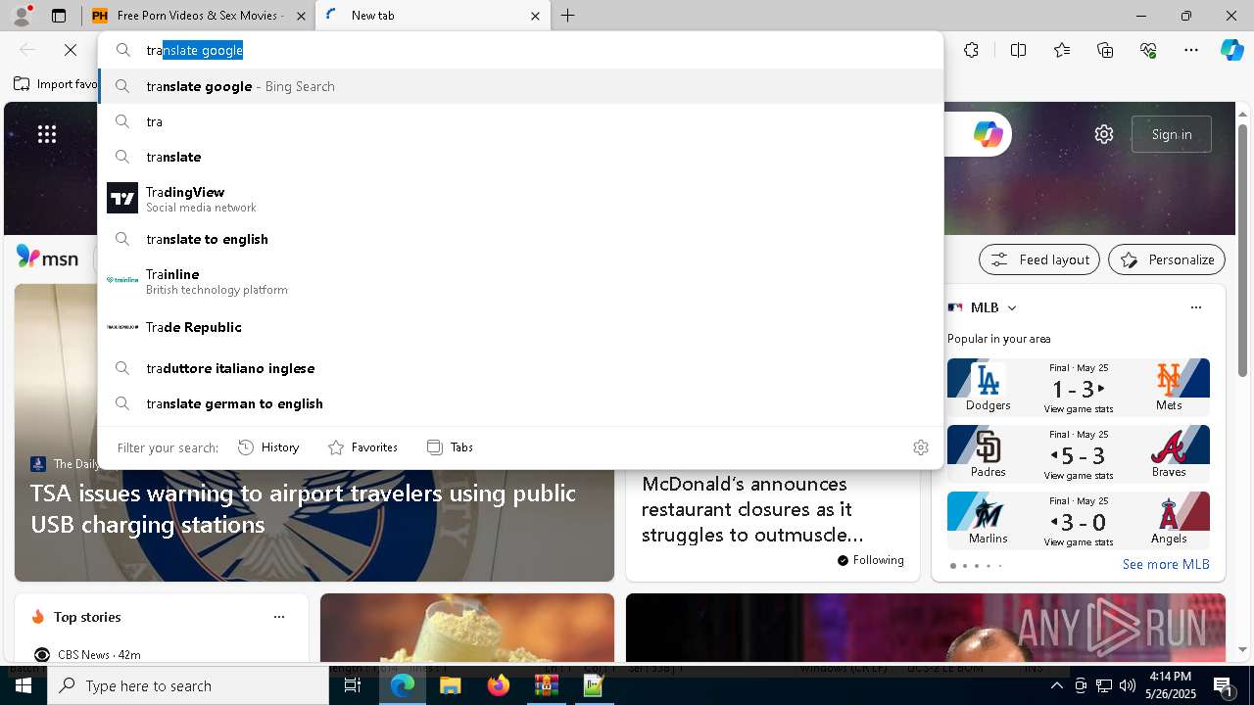Open the browser profile icon

tap(21, 16)
